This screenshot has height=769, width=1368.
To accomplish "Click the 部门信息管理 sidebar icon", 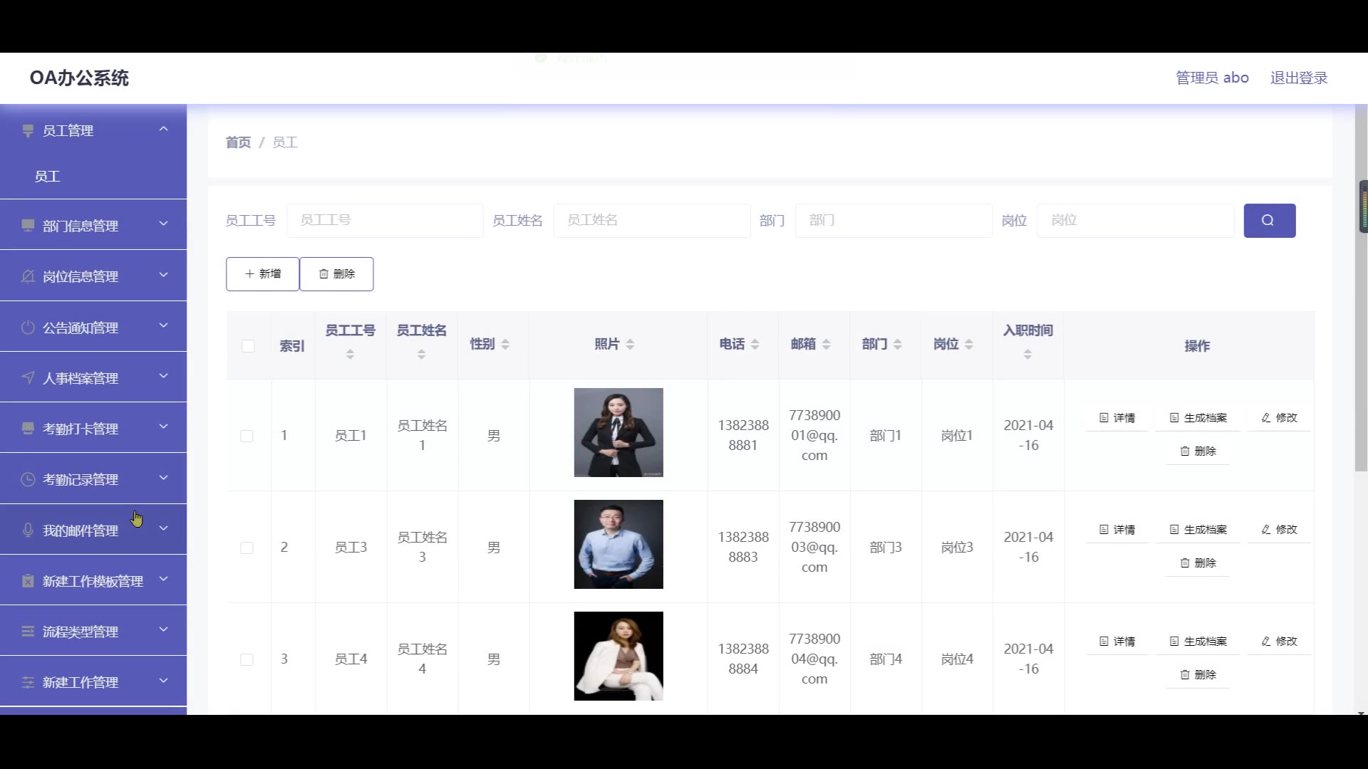I will pyautogui.click(x=28, y=226).
